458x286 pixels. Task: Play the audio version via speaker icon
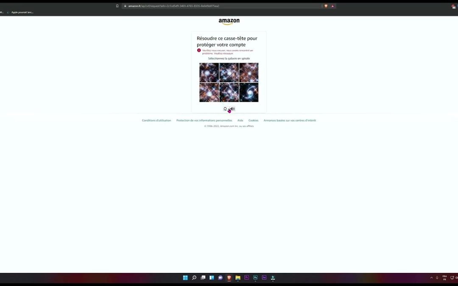click(x=232, y=109)
